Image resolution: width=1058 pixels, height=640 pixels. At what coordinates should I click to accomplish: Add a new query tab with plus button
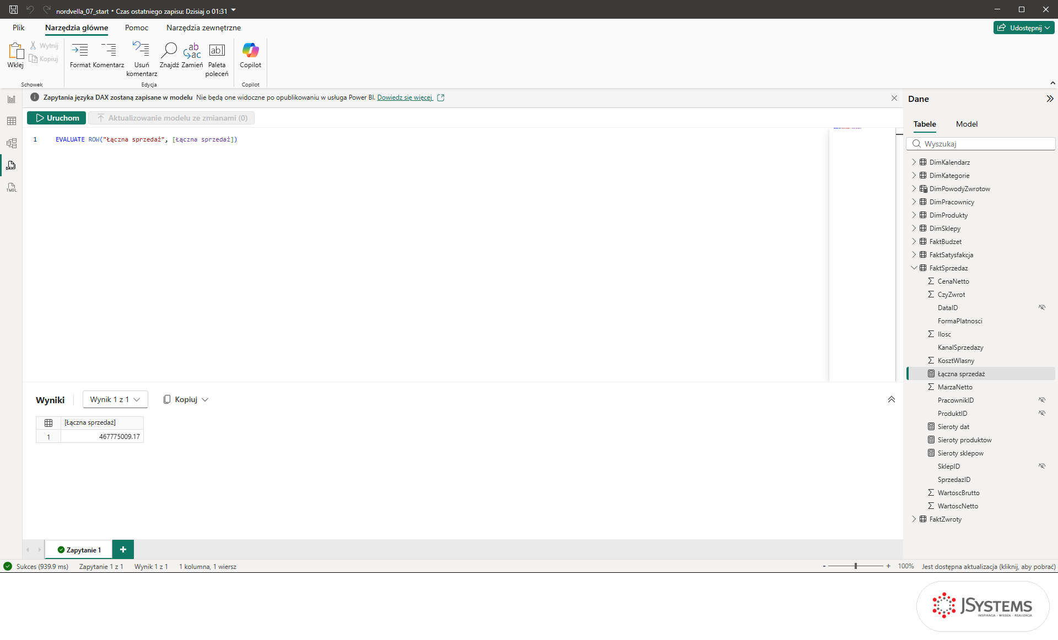123,549
